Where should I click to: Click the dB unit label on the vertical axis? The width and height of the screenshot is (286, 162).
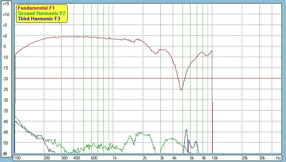point(5,154)
